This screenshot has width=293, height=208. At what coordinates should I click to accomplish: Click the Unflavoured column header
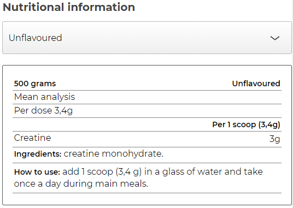pos(256,84)
